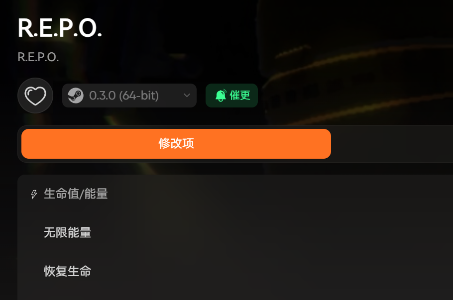Click the 催更 update request button
This screenshot has height=300, width=453.
pyautogui.click(x=231, y=96)
